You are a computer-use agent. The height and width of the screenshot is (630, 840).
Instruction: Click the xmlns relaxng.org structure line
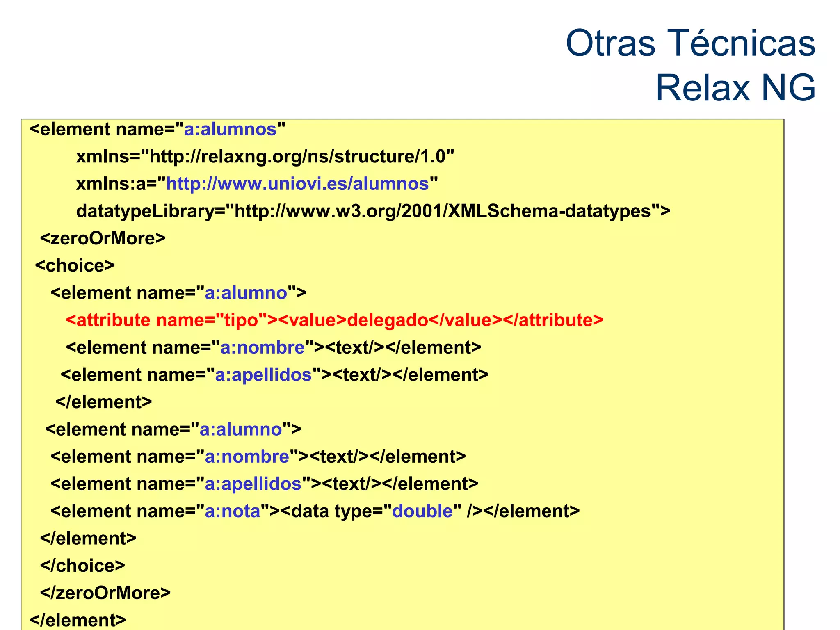pyautogui.click(x=265, y=157)
